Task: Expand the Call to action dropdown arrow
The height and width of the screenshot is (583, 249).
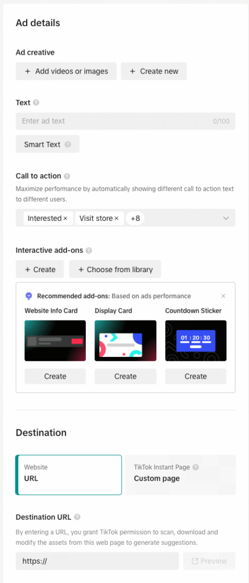Action: [226, 218]
